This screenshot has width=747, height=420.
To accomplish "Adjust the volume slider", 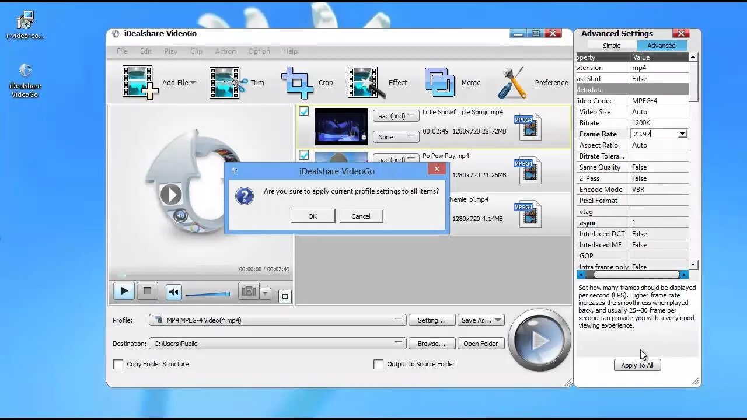I will point(207,294).
